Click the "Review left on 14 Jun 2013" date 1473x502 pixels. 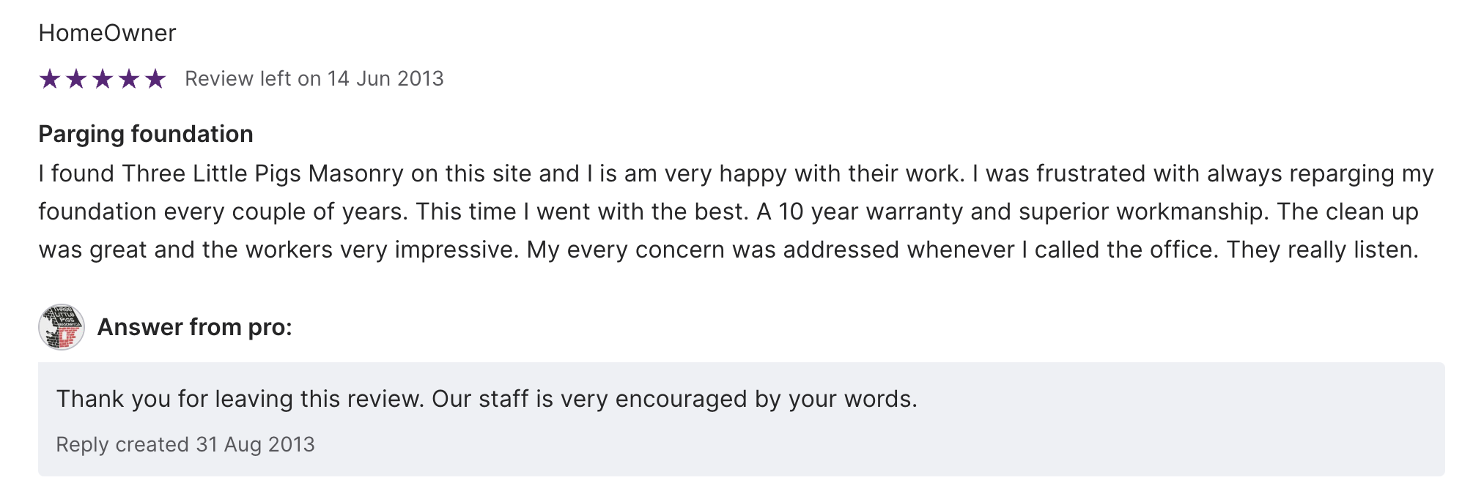pyautogui.click(x=314, y=79)
